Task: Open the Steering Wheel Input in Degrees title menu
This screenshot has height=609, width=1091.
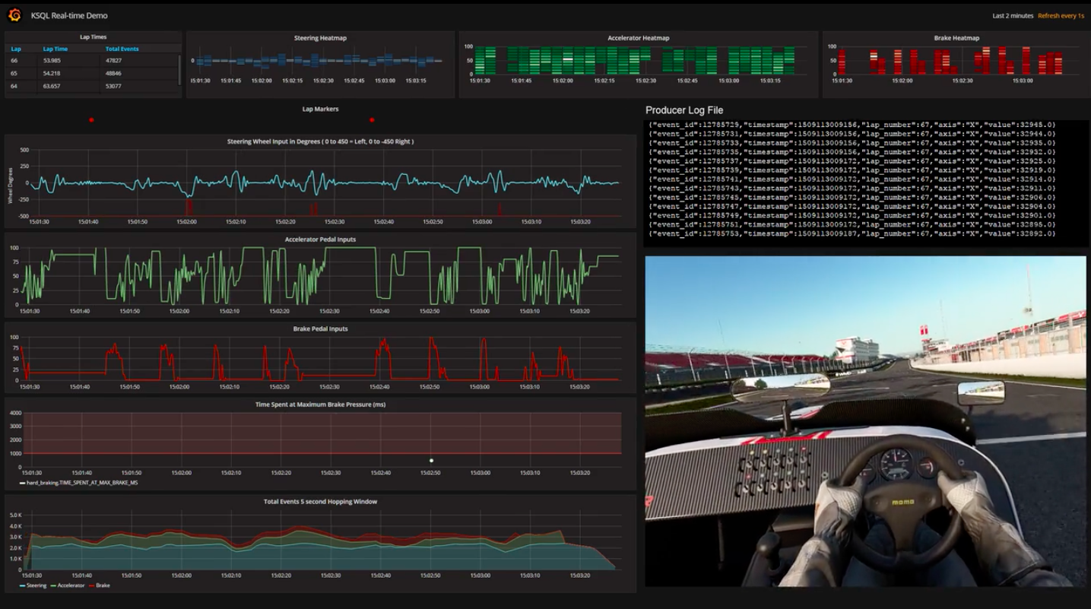Action: coord(320,141)
